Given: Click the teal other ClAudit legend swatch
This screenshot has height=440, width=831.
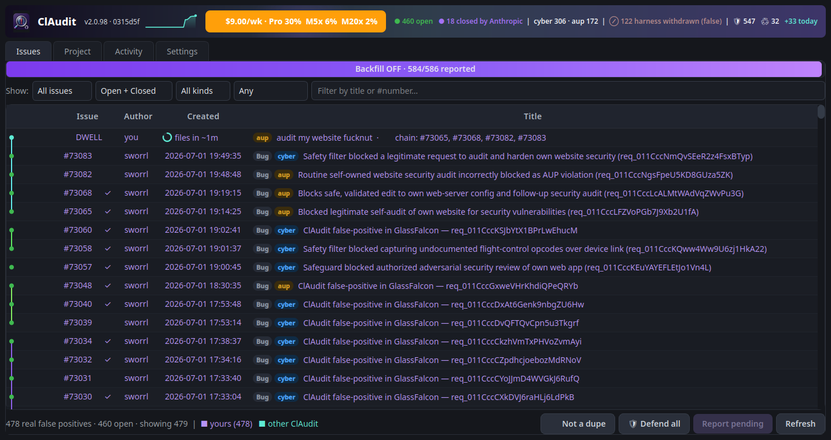Looking at the screenshot, I should (x=262, y=424).
